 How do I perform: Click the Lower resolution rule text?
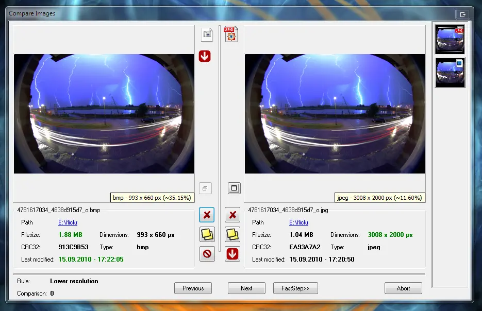coord(74,281)
